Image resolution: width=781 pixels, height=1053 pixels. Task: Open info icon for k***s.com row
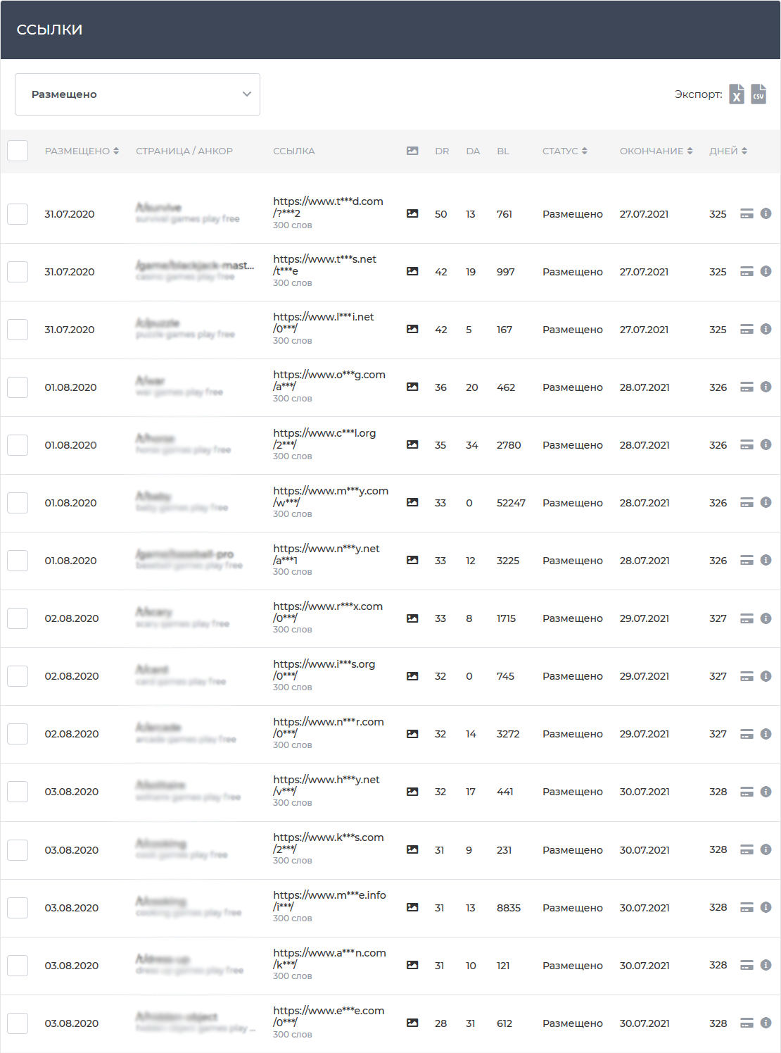tap(766, 850)
